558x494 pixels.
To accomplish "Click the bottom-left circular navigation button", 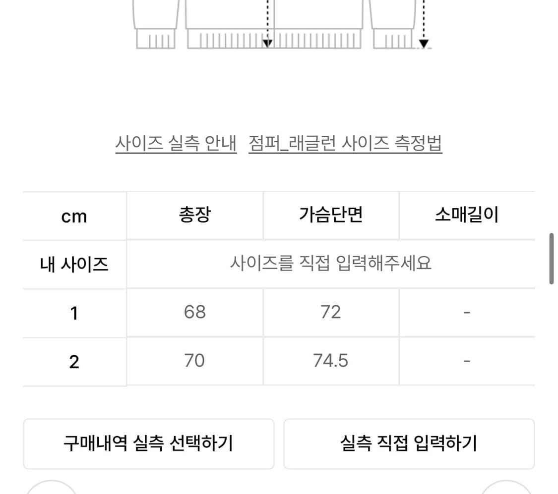I will point(52,491).
